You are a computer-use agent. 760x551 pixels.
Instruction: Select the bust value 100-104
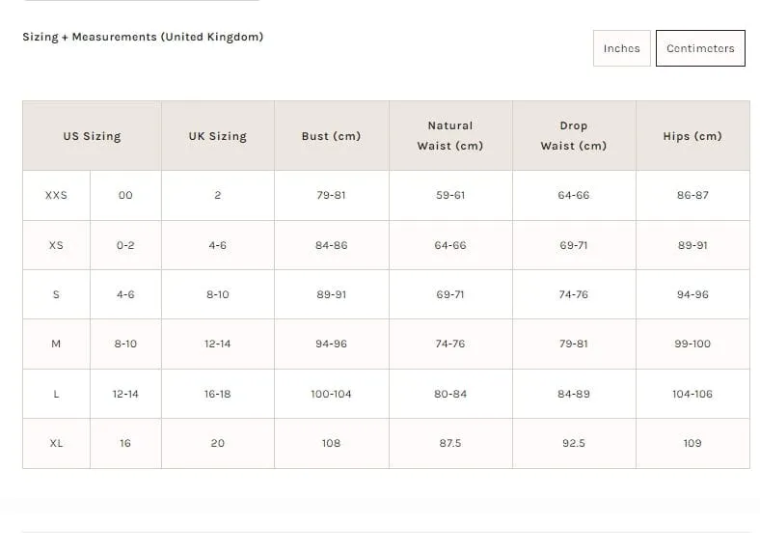pyautogui.click(x=332, y=394)
